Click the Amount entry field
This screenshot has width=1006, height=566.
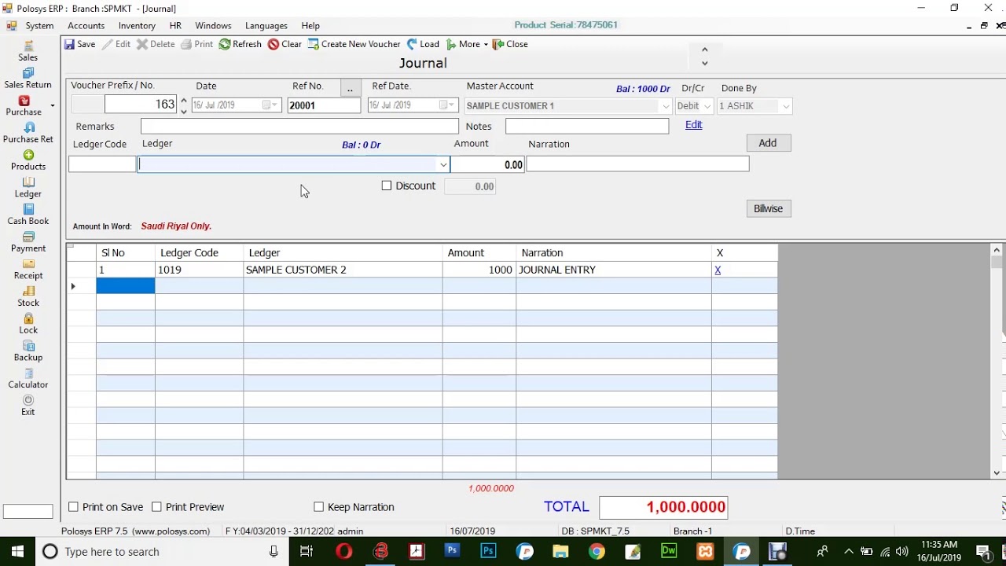(x=488, y=164)
